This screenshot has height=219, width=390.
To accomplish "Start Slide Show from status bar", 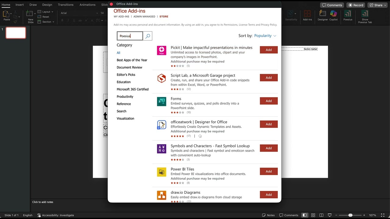I will point(329,215).
